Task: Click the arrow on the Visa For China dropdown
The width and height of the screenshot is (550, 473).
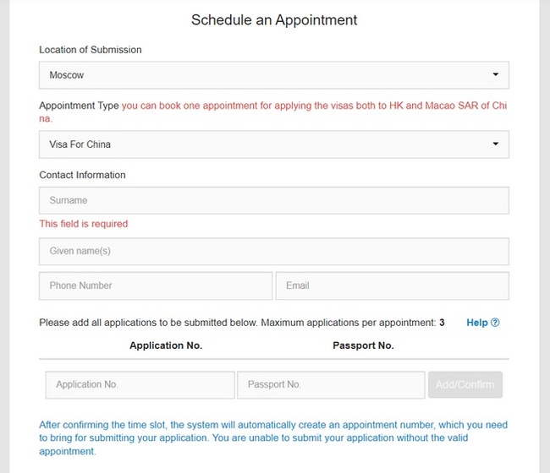Action: click(x=496, y=144)
